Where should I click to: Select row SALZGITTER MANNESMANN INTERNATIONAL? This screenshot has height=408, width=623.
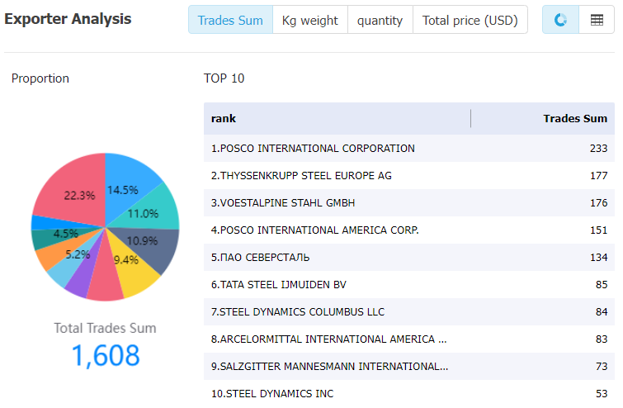pos(408,366)
